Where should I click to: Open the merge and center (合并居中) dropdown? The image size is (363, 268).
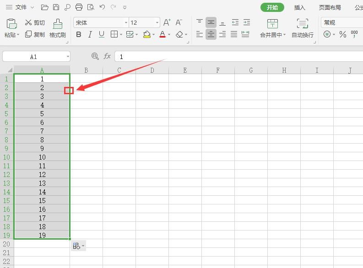click(284, 35)
